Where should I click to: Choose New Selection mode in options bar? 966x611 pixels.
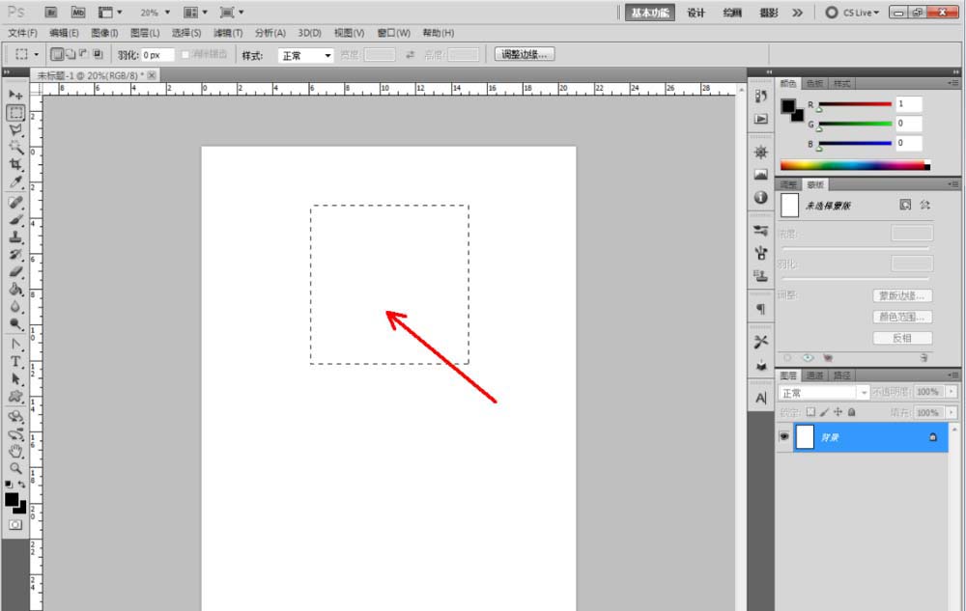pos(57,55)
